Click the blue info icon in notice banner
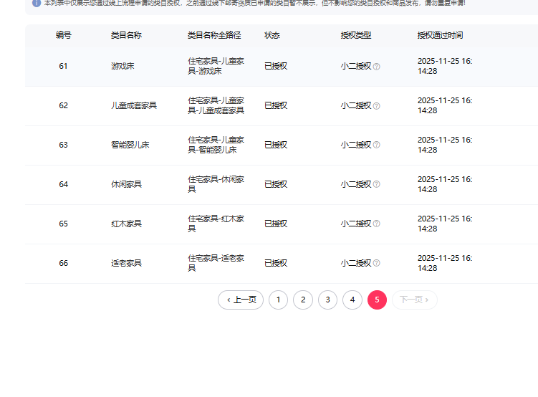This screenshot has width=538, height=397. pyautogui.click(x=37, y=3)
